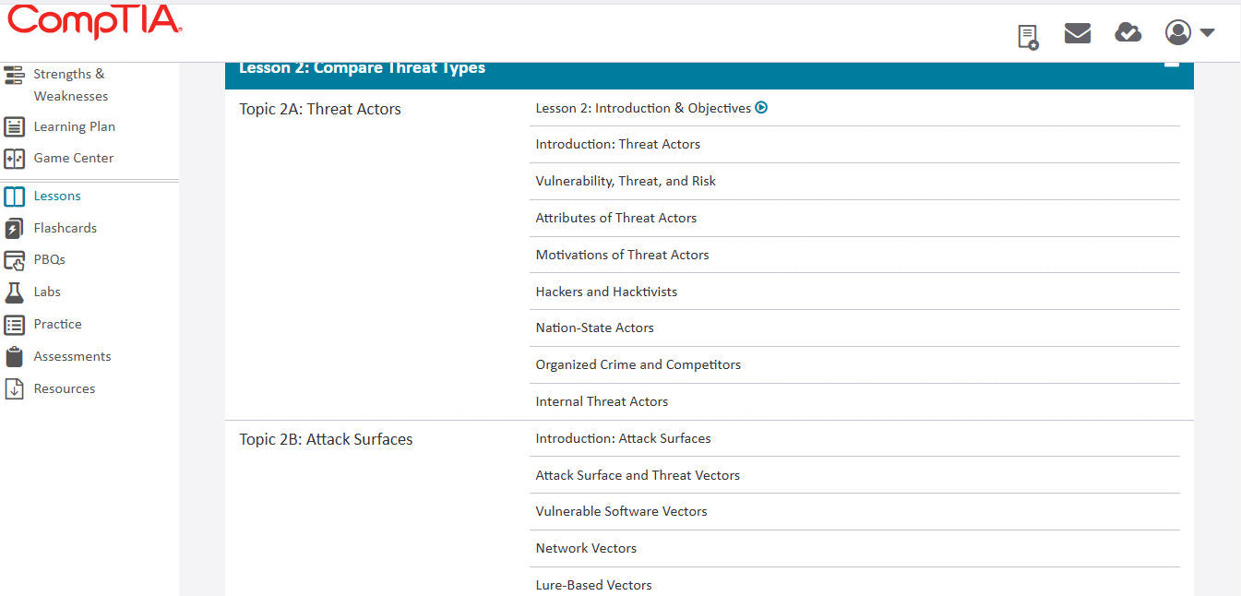The height and width of the screenshot is (596, 1241).
Task: Play Lesson 2 Introduction & Objectives
Action: (761, 107)
